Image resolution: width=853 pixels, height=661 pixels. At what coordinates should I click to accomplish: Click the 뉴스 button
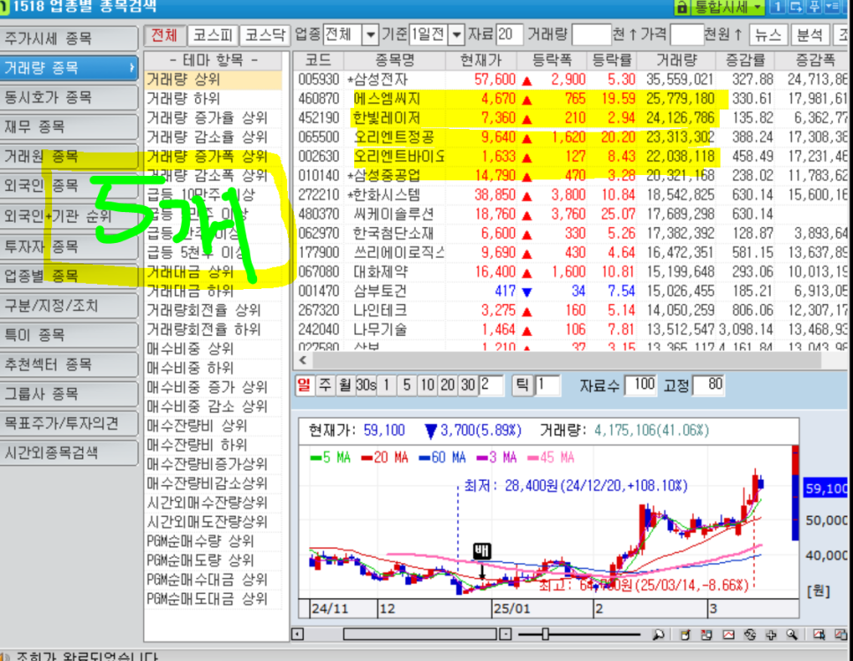(769, 35)
